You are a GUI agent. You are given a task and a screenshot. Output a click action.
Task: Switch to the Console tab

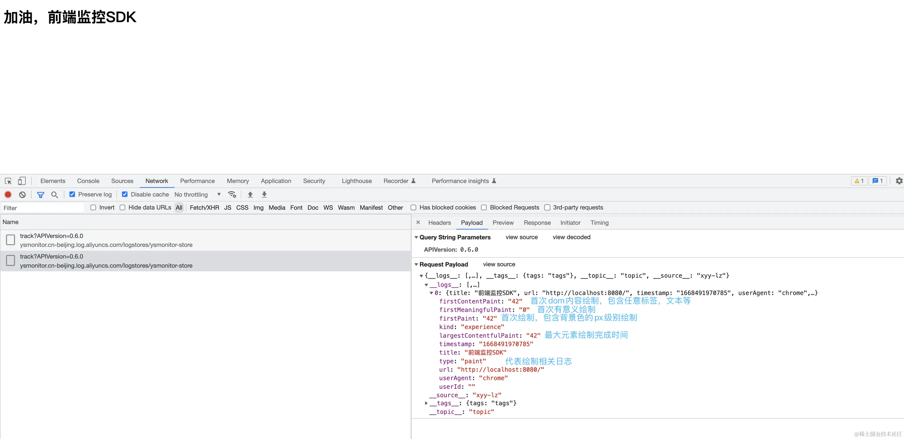pos(88,181)
